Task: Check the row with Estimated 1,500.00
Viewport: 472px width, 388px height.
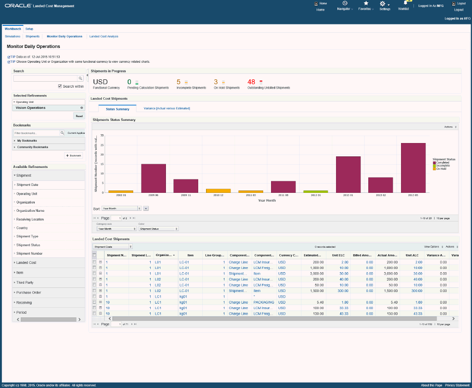Action: tap(94, 290)
